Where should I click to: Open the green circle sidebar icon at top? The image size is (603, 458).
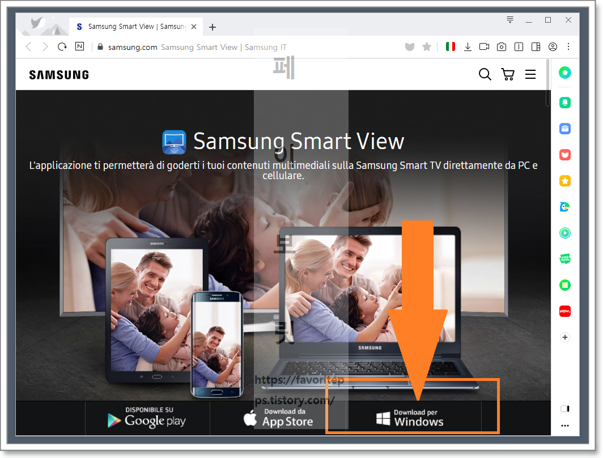564,73
